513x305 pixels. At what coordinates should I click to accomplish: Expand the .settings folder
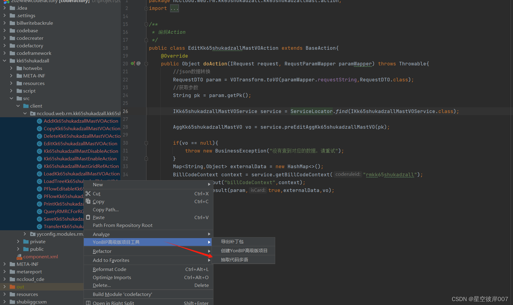(x=5, y=15)
